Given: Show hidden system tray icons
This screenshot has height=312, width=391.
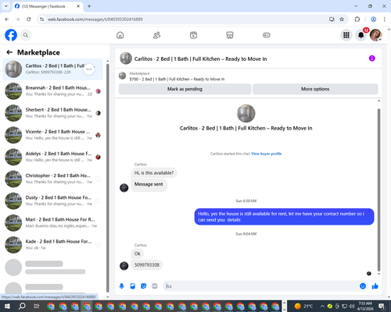Looking at the screenshot, I should click(322, 307).
